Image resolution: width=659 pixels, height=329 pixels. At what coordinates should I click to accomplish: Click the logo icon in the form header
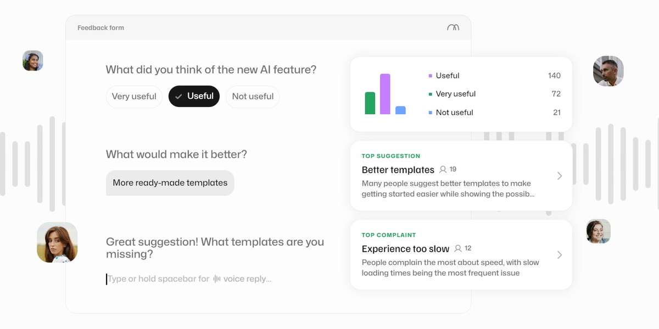(x=453, y=27)
